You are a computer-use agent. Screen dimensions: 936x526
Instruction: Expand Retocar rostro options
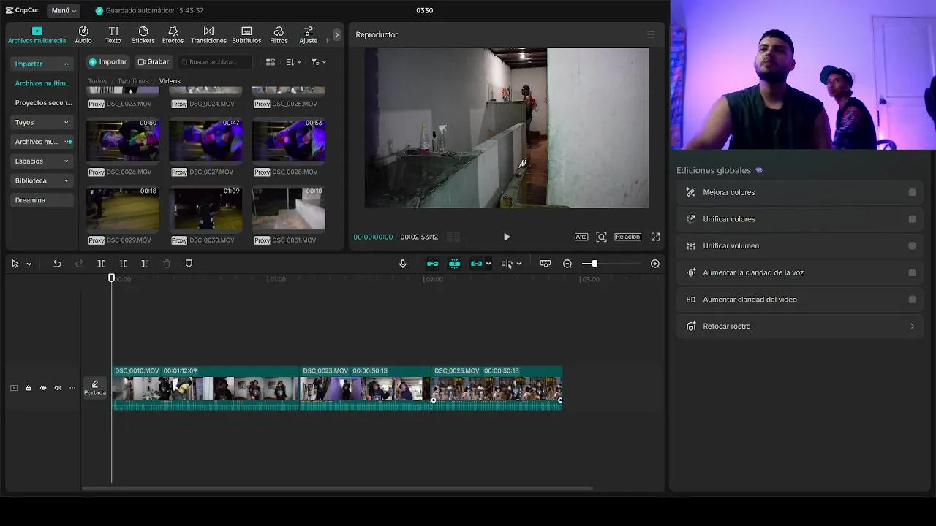coord(912,327)
